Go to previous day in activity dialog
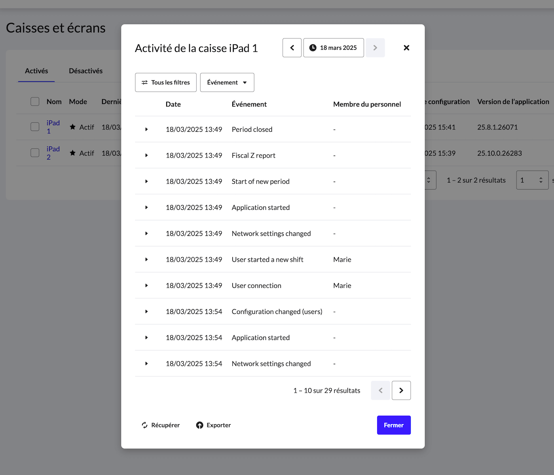554x475 pixels. tap(292, 48)
